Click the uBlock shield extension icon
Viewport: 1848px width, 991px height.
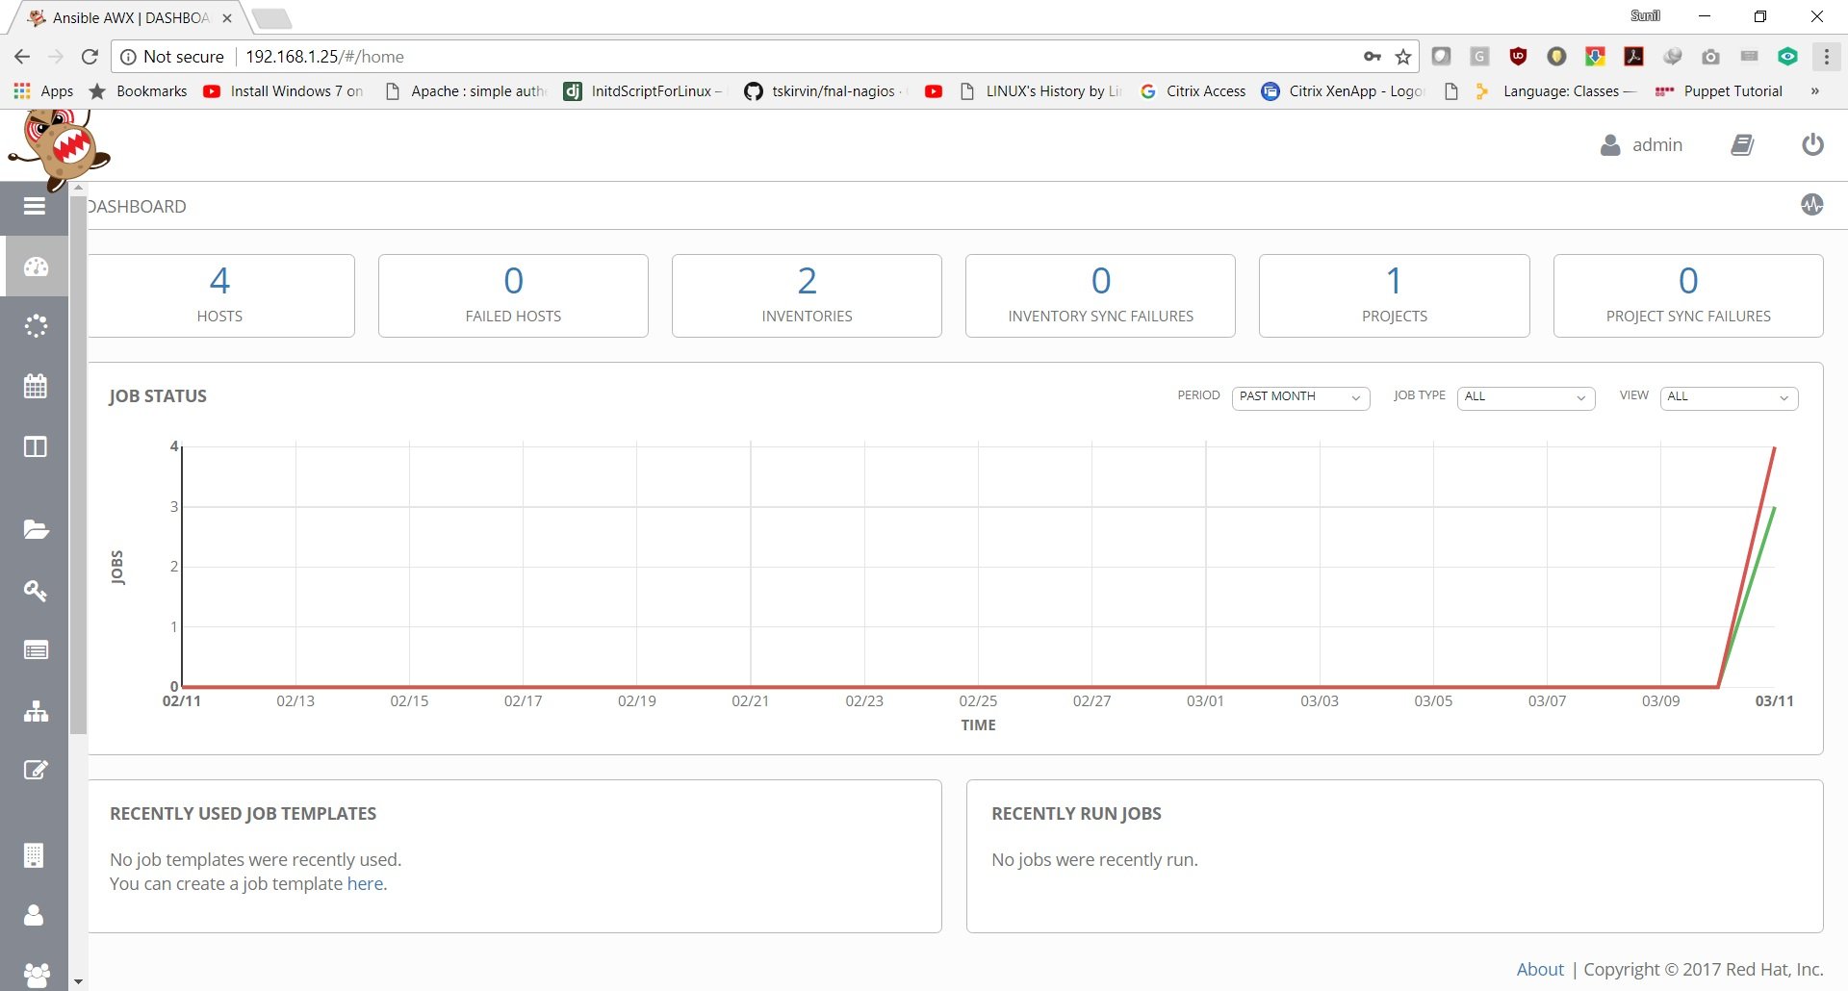pyautogui.click(x=1518, y=57)
